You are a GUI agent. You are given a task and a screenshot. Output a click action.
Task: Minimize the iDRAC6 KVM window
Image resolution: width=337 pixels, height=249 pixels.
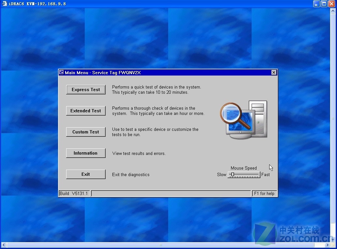316,4
